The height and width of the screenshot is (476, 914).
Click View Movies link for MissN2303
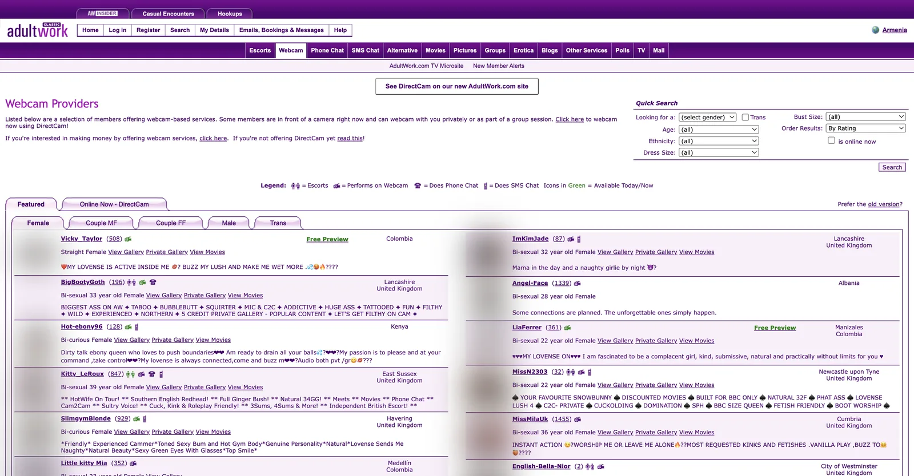(x=696, y=385)
